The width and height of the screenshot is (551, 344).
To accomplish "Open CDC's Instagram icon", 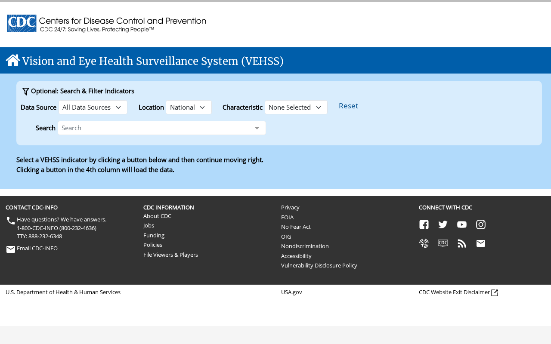I will click(481, 224).
